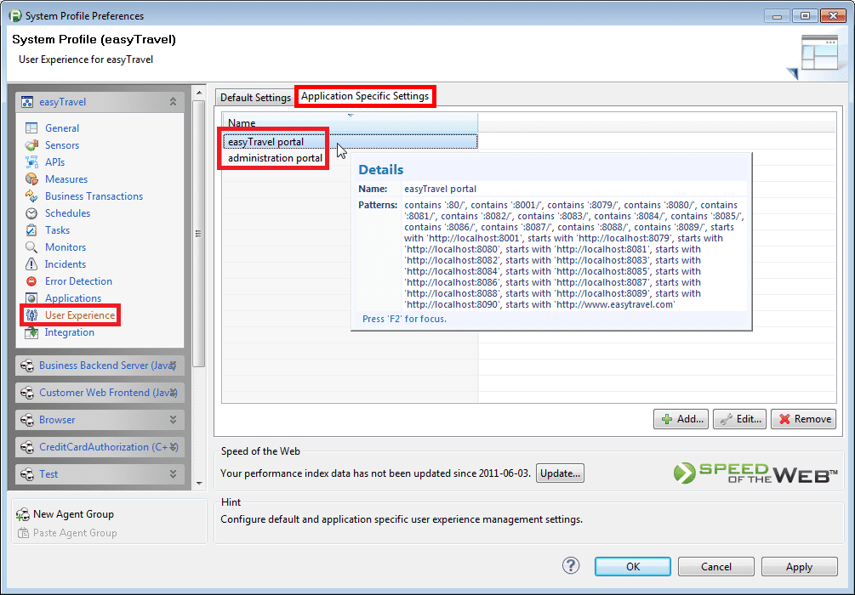This screenshot has width=855, height=595.
Task: Click the Customer Web Frontend agent group icon
Action: click(26, 393)
